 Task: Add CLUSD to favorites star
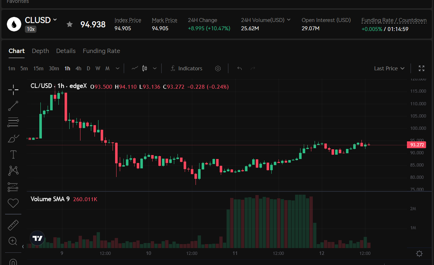(70, 25)
